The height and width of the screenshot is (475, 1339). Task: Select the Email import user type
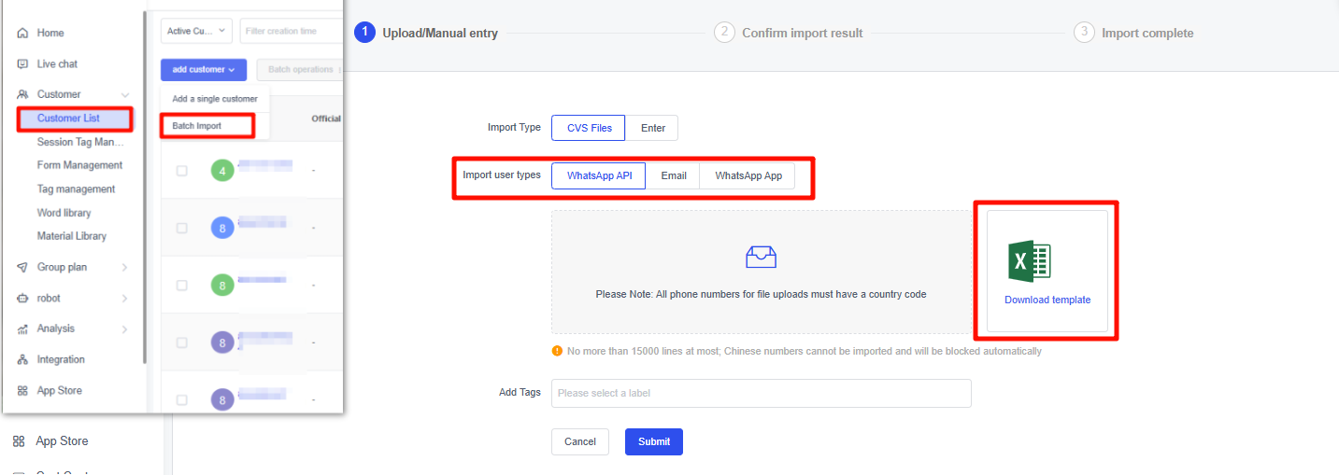click(x=673, y=175)
